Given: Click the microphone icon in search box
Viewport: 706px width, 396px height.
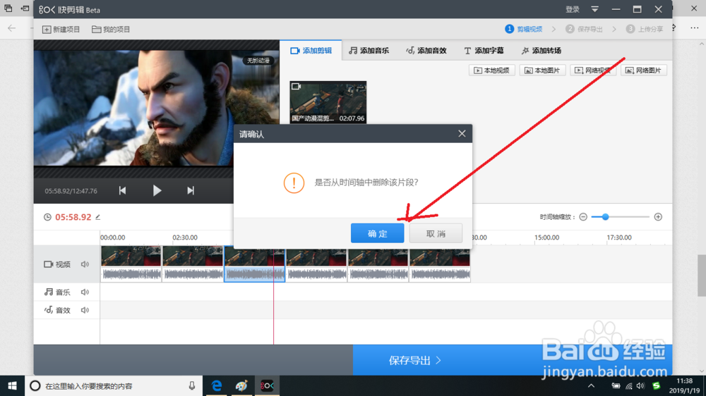Looking at the screenshot, I should pos(192,385).
